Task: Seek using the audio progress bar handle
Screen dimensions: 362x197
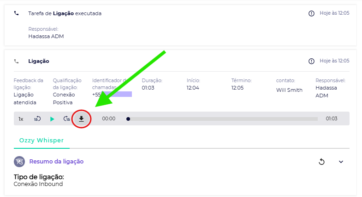Action: pyautogui.click(x=128, y=119)
